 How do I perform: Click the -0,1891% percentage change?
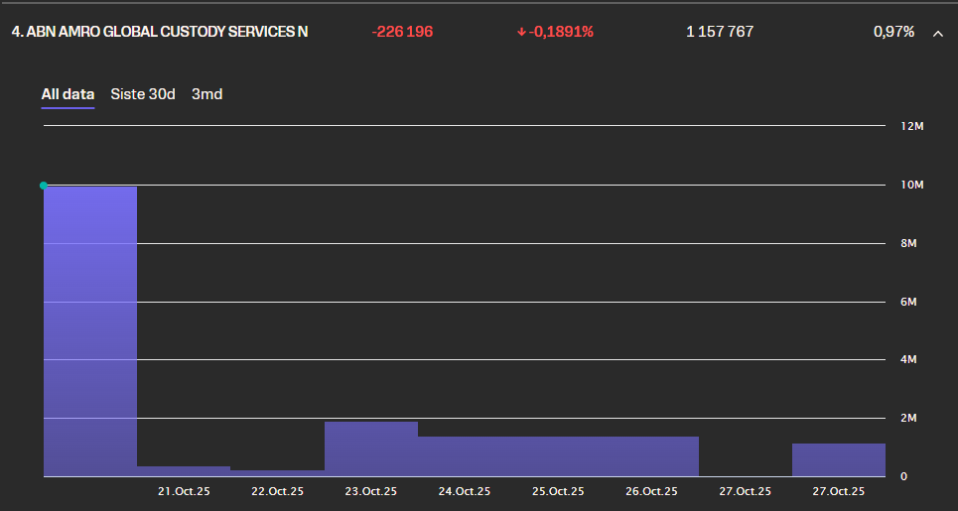point(561,32)
